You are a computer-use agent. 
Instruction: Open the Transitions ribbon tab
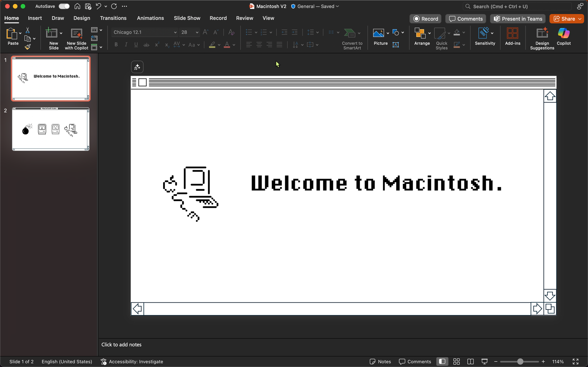tap(113, 18)
